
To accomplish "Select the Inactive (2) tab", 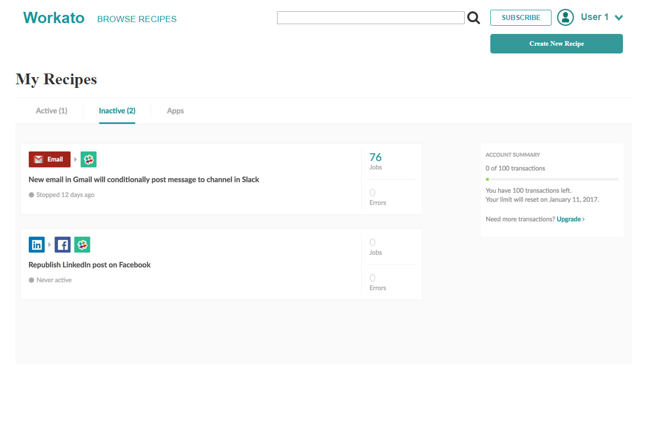I will click(x=117, y=111).
